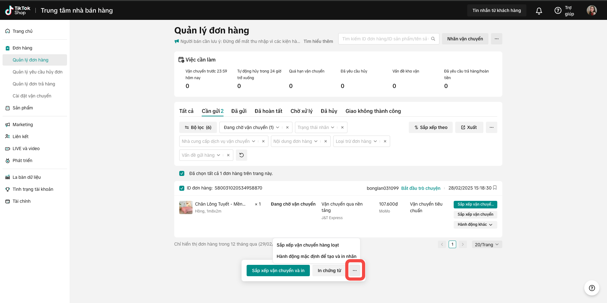Change the 20/Trang page size dropdown
This screenshot has height=303, width=607.
pos(487,245)
